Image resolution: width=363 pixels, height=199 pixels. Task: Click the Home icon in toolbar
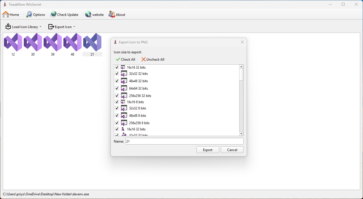(x=6, y=14)
